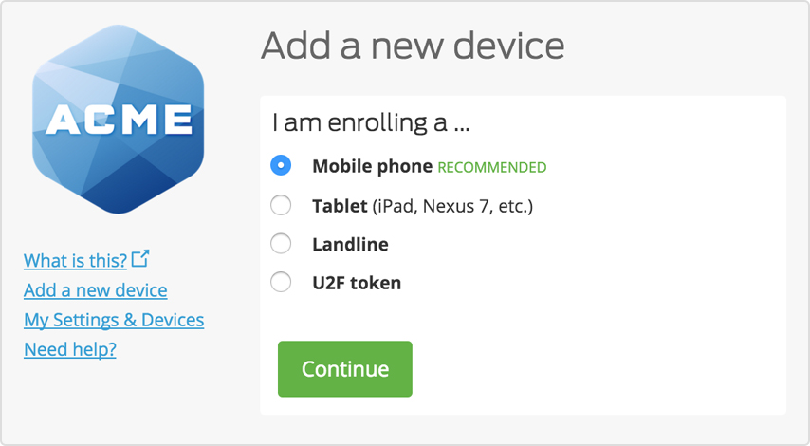Click the "I am enrolling a ..." prompt text
Viewport: 810px width, 446px height.
tap(372, 122)
